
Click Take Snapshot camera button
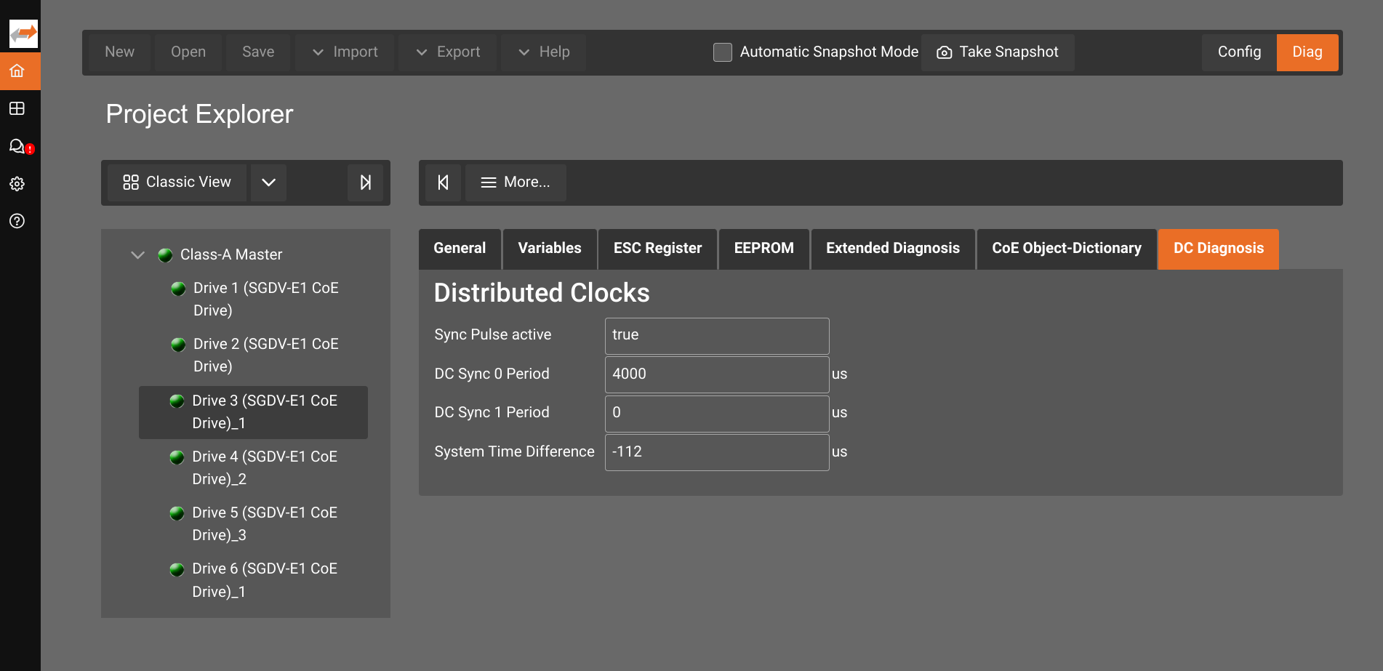coord(997,52)
